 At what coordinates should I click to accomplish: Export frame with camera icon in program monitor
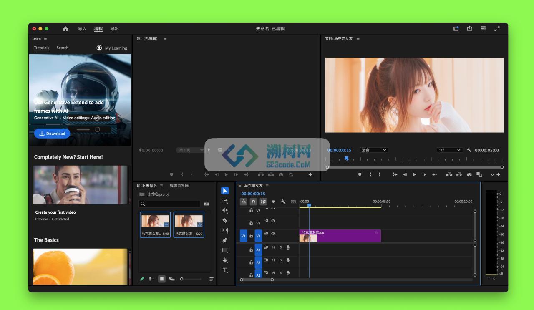click(469, 174)
